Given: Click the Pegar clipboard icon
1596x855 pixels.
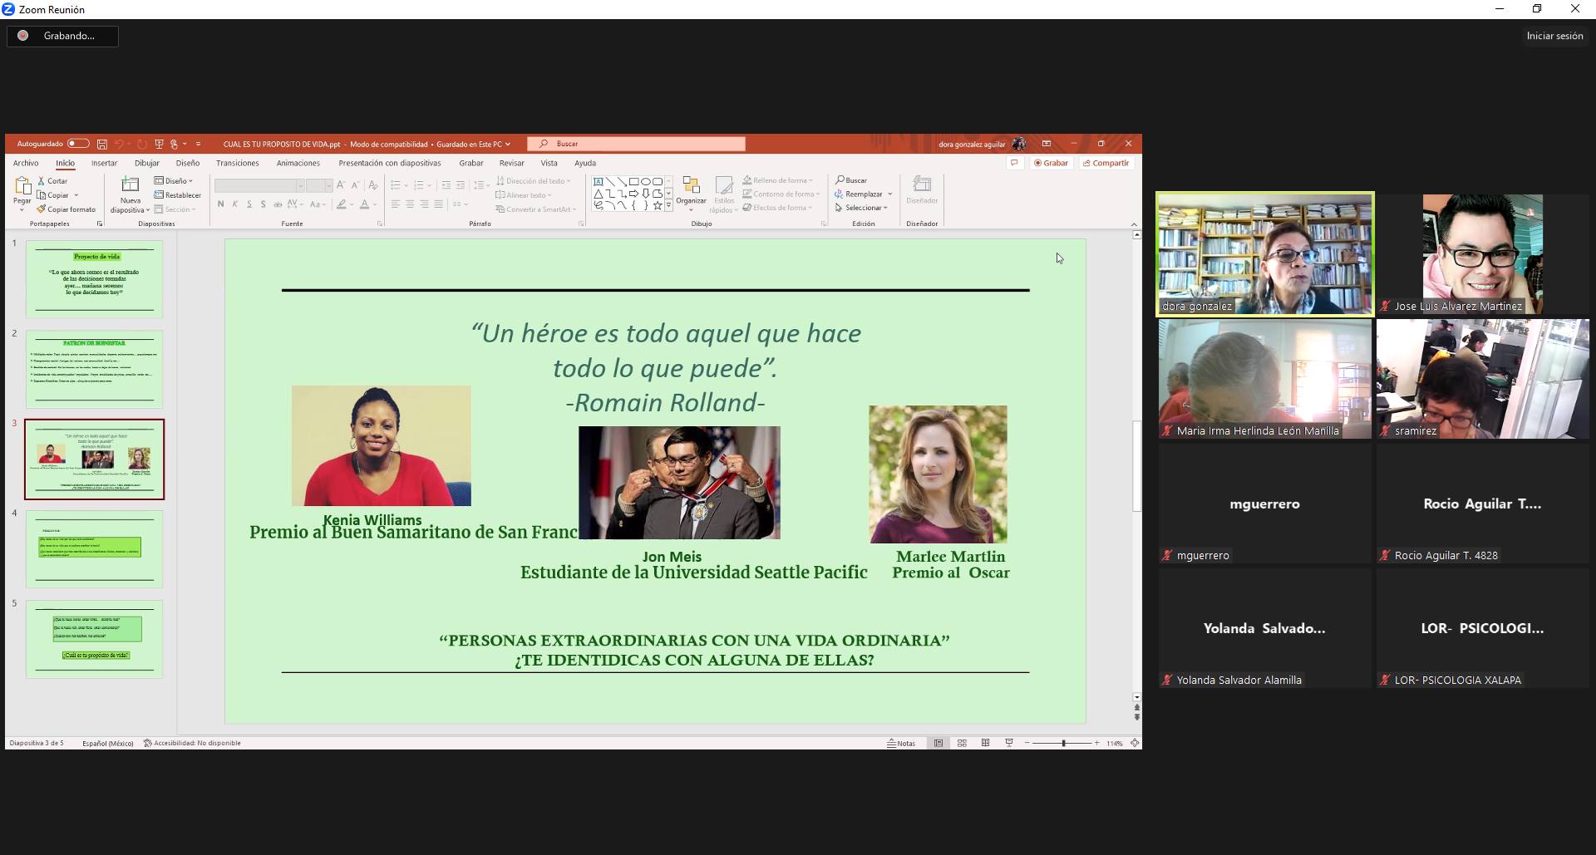Looking at the screenshot, I should [x=22, y=186].
